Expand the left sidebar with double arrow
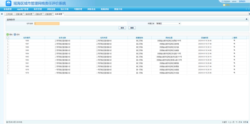Image resolution: width=250 pixels, height=124 pixels. (x=2, y=14)
